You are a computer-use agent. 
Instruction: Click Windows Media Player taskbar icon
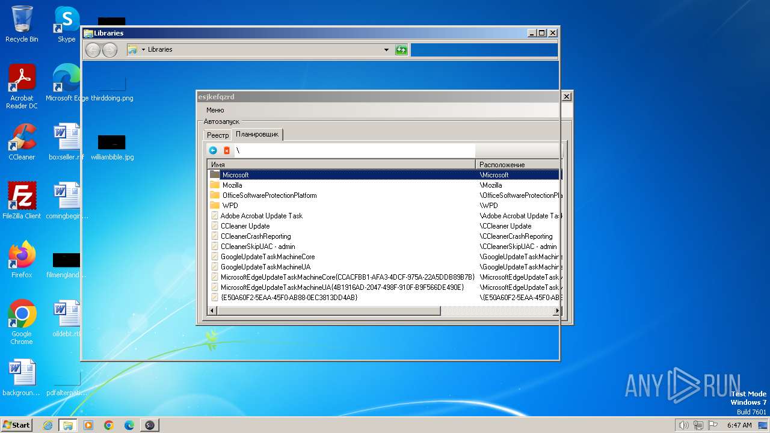[x=88, y=425]
